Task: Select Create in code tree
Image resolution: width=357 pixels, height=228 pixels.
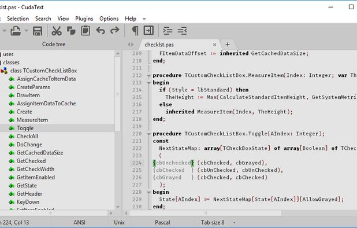Action: point(24,112)
